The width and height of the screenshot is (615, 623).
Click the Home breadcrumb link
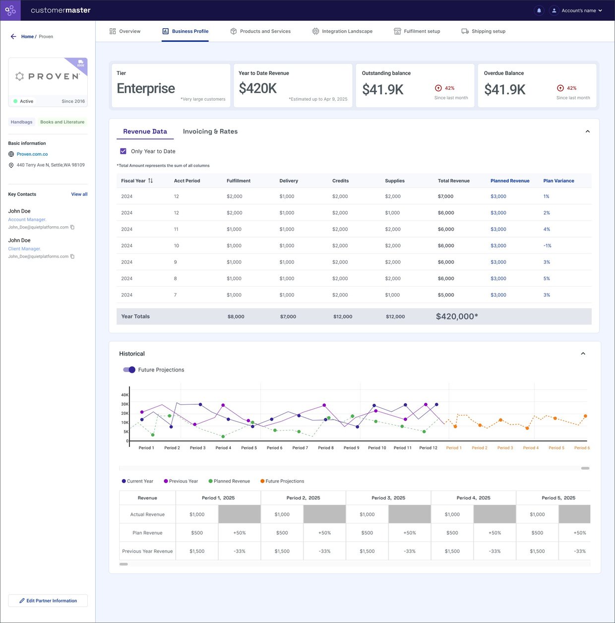27,37
